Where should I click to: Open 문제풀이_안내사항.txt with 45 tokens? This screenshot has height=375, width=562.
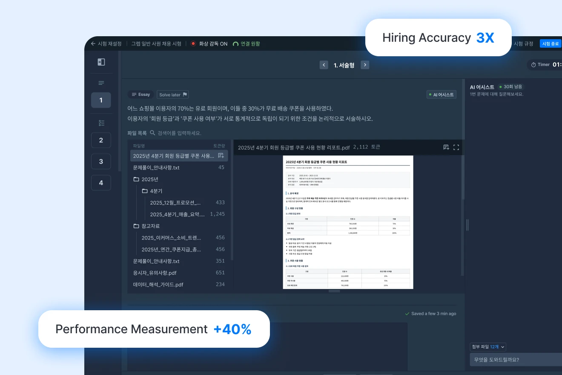pyautogui.click(x=179, y=167)
